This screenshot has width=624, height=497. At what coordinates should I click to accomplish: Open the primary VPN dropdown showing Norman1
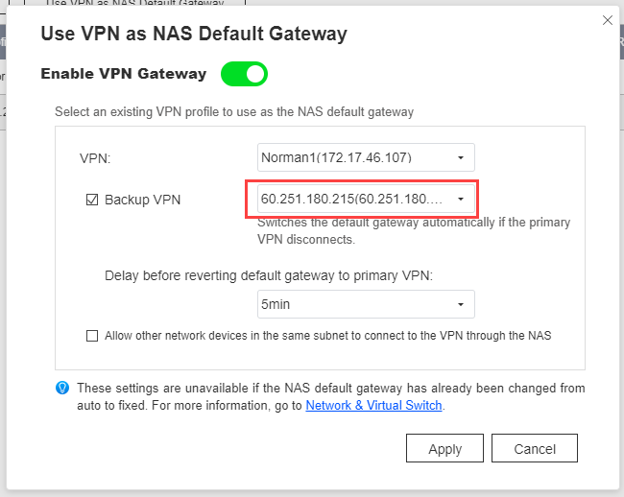[x=366, y=157]
